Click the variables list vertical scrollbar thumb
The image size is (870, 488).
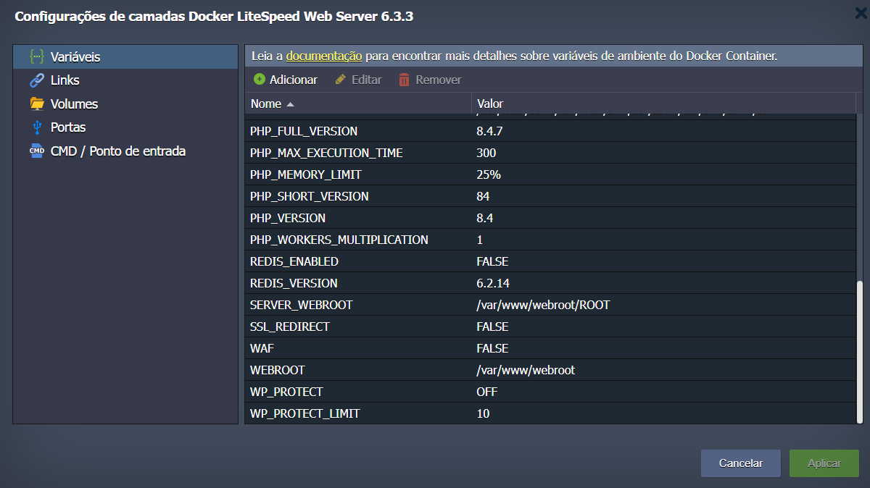(x=860, y=353)
